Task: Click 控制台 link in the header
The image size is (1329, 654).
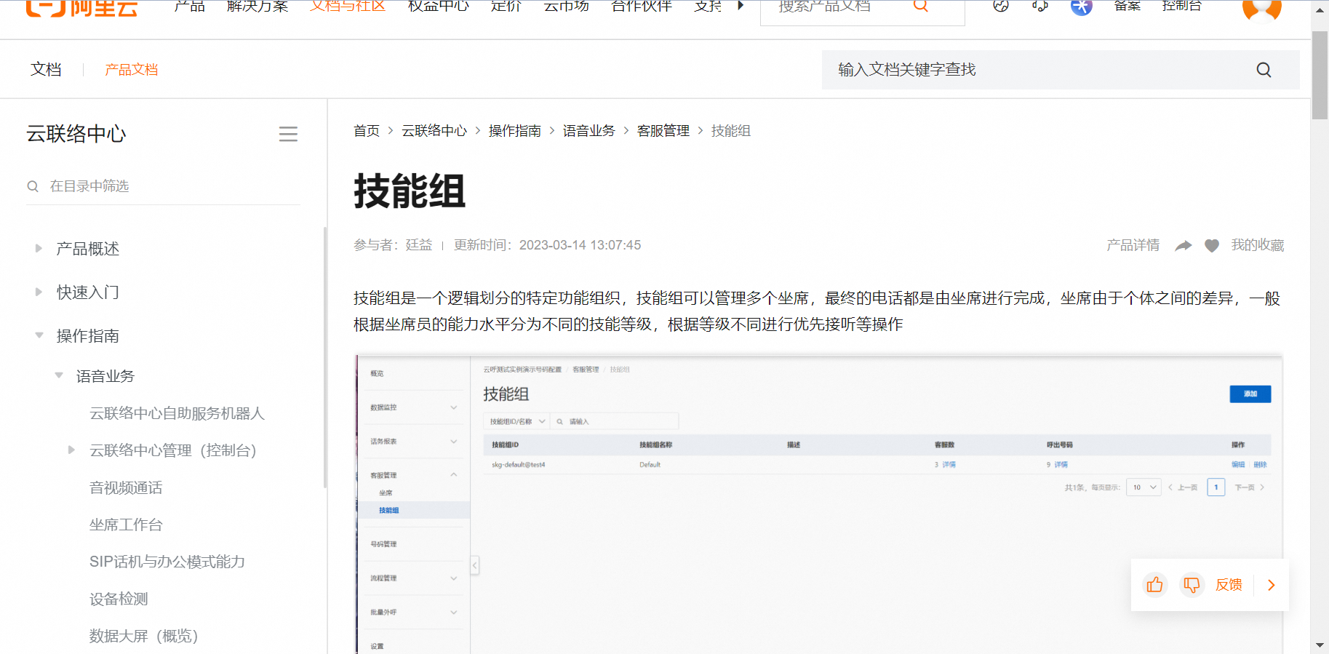Action: 1182,6
